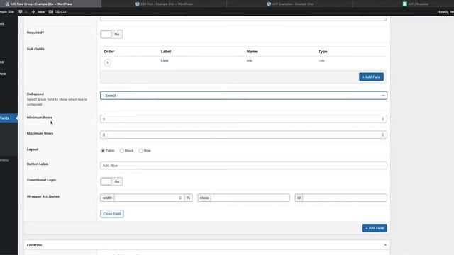
Task: Click the Button Label text field
Action: point(243,165)
